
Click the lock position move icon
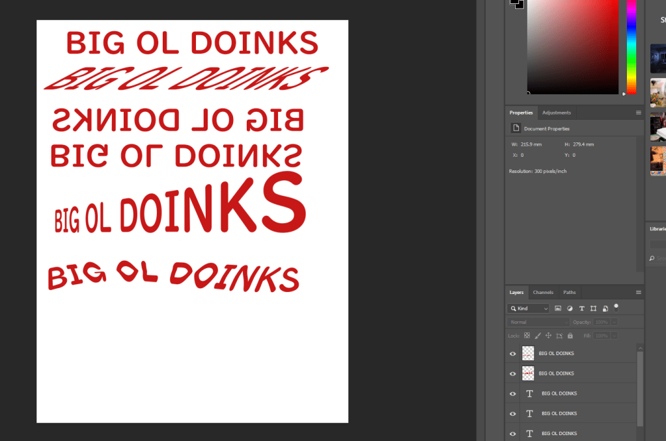tap(548, 336)
